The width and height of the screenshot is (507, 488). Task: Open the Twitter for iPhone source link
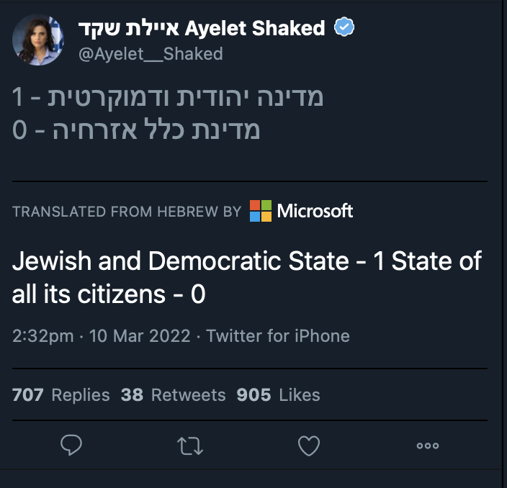pyautogui.click(x=278, y=335)
